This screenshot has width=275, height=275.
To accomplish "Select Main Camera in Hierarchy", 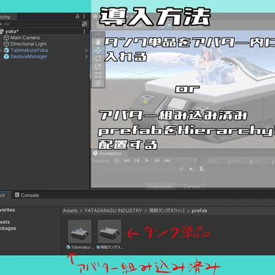I will (25, 37).
